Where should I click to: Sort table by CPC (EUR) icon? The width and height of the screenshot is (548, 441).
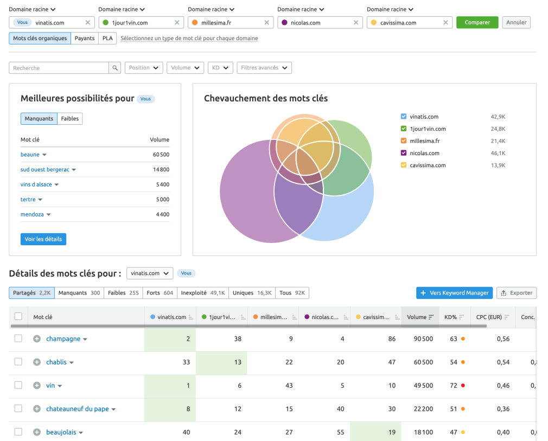point(507,317)
